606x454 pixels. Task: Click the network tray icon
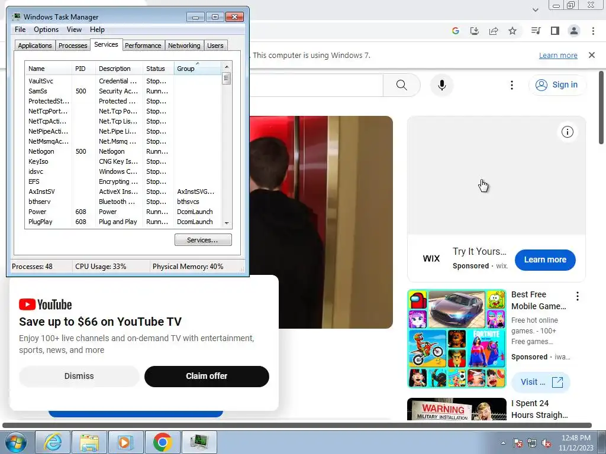(532, 443)
